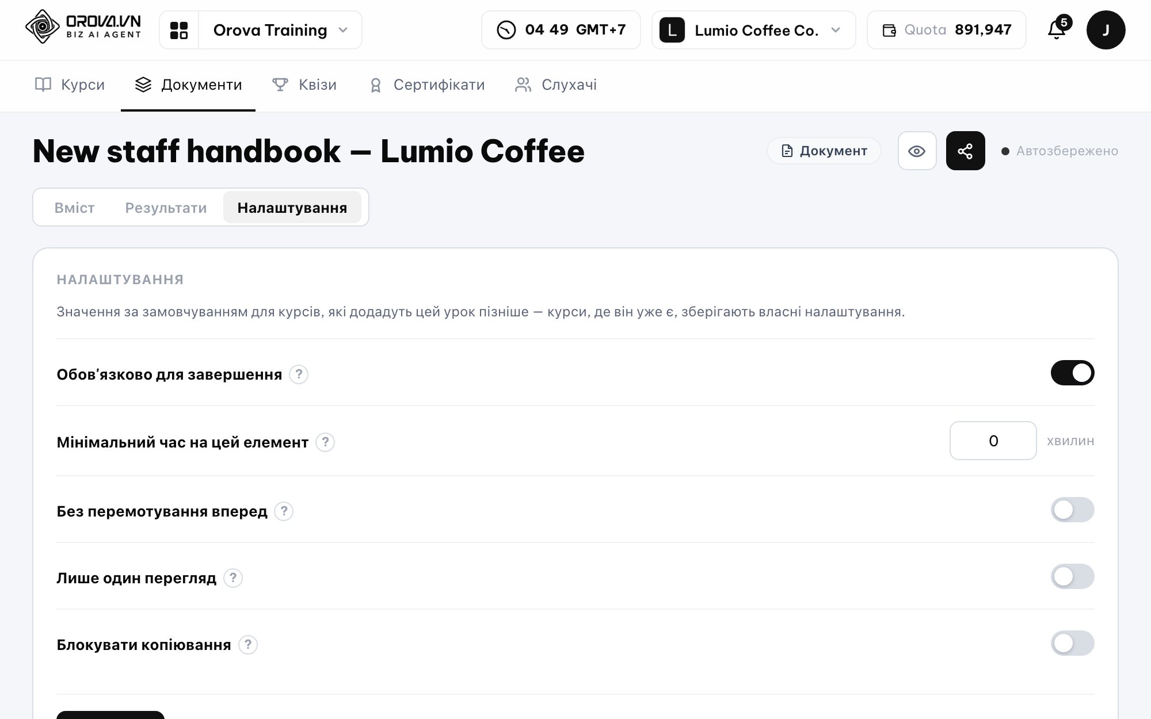
Task: Click the 04 49 GMT+7 time display
Action: tap(561, 30)
